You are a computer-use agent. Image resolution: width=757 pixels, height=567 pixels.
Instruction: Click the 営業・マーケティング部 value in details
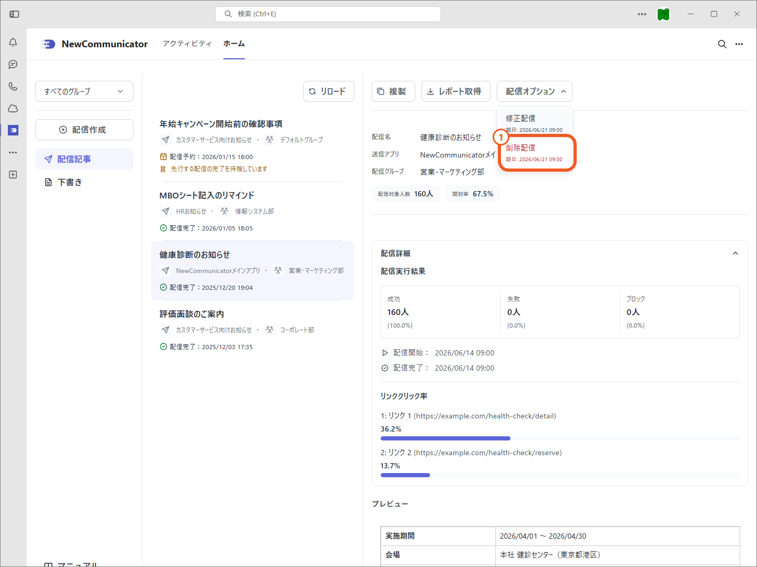point(452,172)
